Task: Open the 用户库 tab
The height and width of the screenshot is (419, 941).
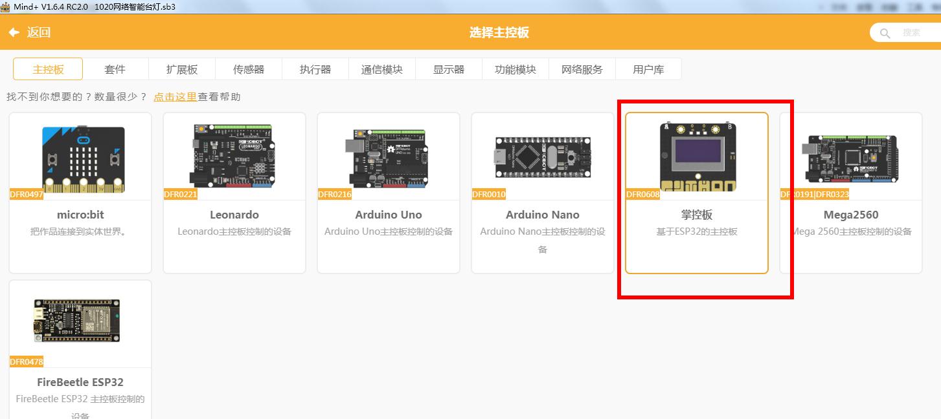Action: pyautogui.click(x=648, y=69)
